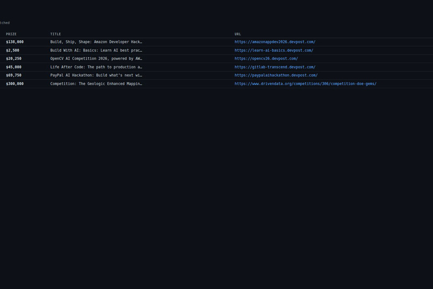Select the $2,500 prize cell
Viewport: 433px width, 289px height.
coord(13,51)
